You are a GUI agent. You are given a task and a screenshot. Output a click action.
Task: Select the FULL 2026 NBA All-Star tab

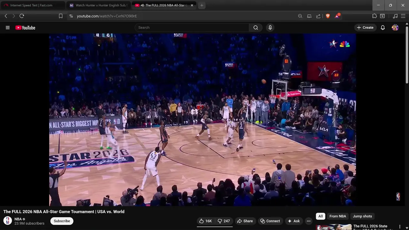point(164,5)
